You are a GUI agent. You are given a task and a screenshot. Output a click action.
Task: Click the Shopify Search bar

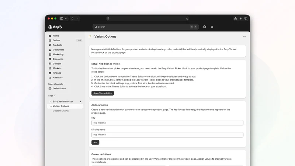pos(146,27)
